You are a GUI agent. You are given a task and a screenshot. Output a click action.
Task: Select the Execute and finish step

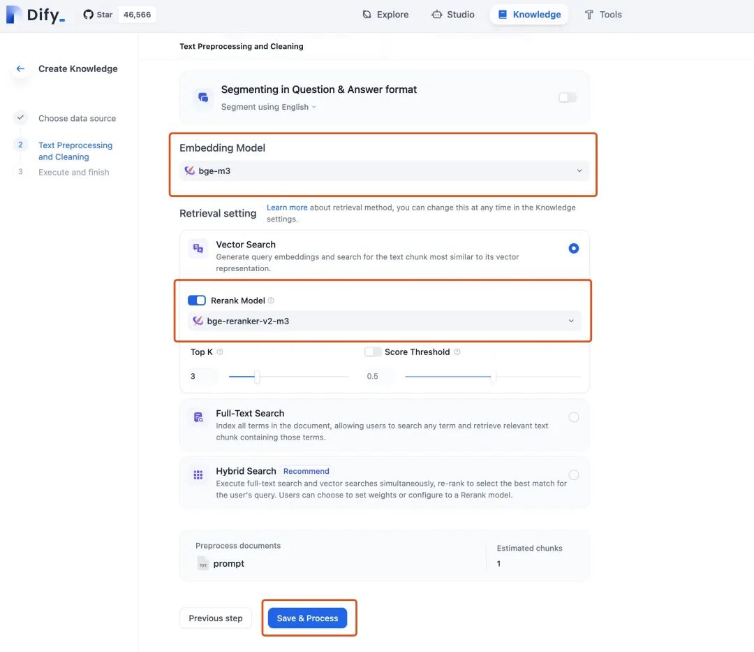(73, 173)
